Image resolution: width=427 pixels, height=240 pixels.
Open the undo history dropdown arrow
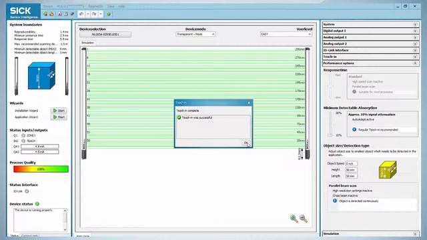[x=87, y=14]
